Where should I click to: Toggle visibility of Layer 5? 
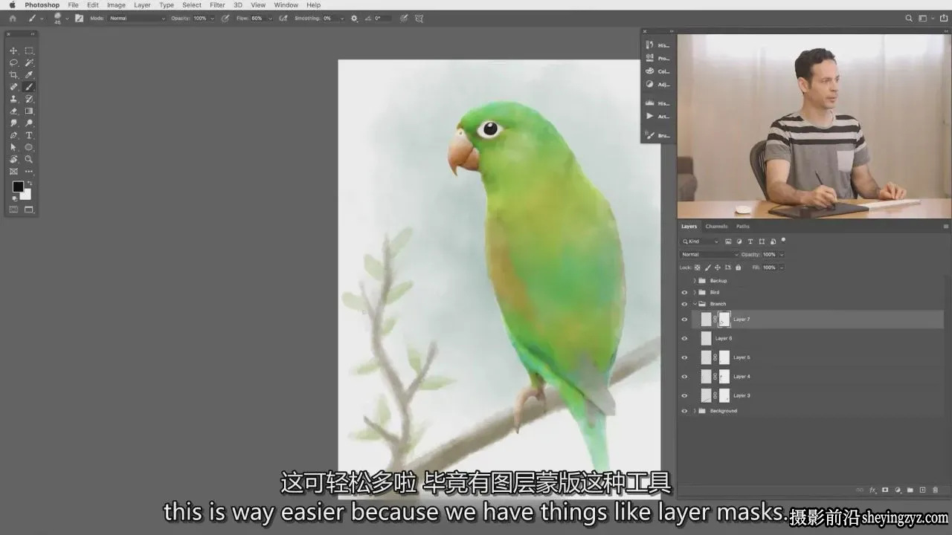pyautogui.click(x=685, y=357)
